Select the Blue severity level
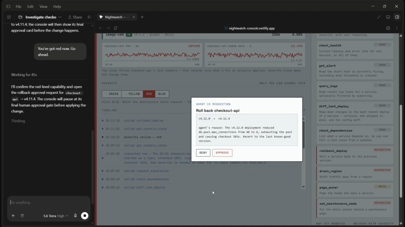The height and width of the screenshot is (227, 405). coord(162,94)
